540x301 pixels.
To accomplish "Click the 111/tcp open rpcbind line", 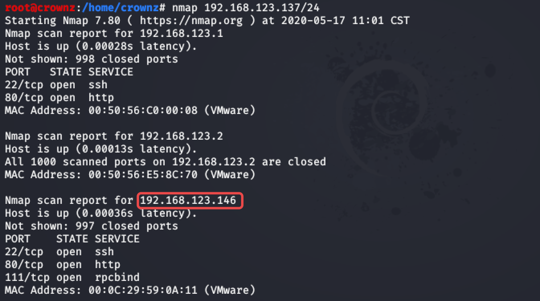I will (72, 277).
